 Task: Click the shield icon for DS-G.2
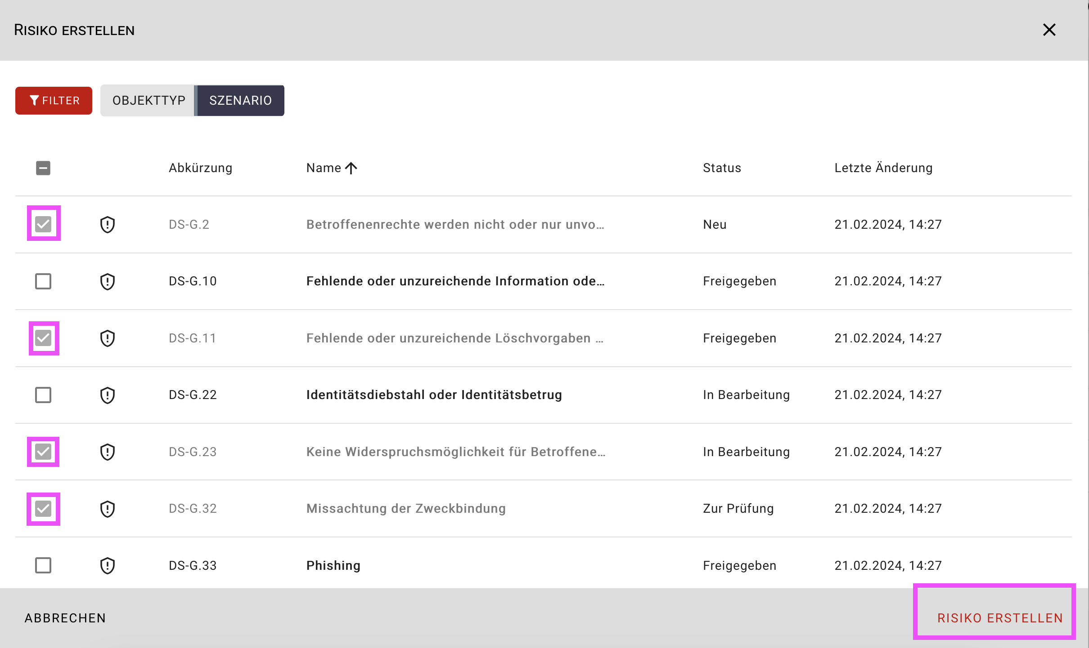pyautogui.click(x=107, y=224)
